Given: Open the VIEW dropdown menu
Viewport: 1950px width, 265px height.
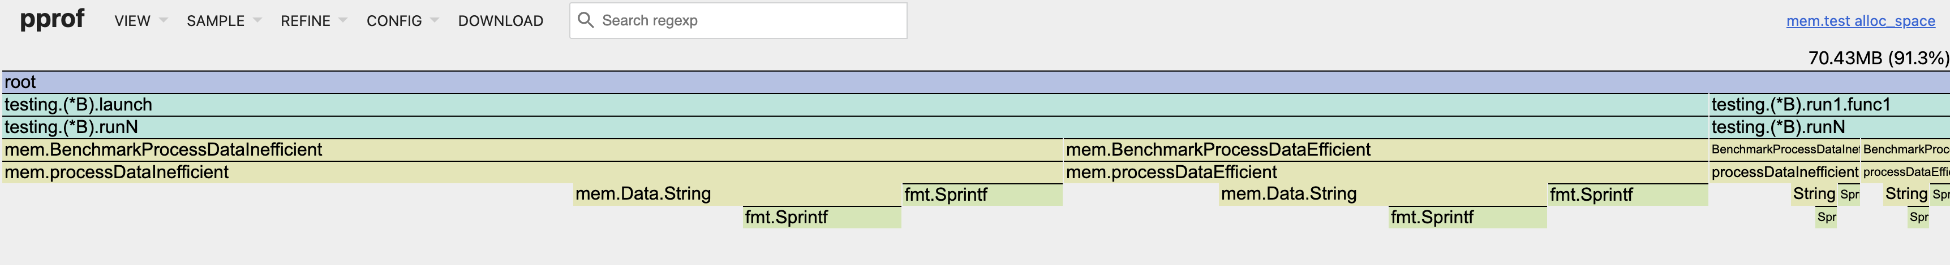Looking at the screenshot, I should [x=141, y=21].
